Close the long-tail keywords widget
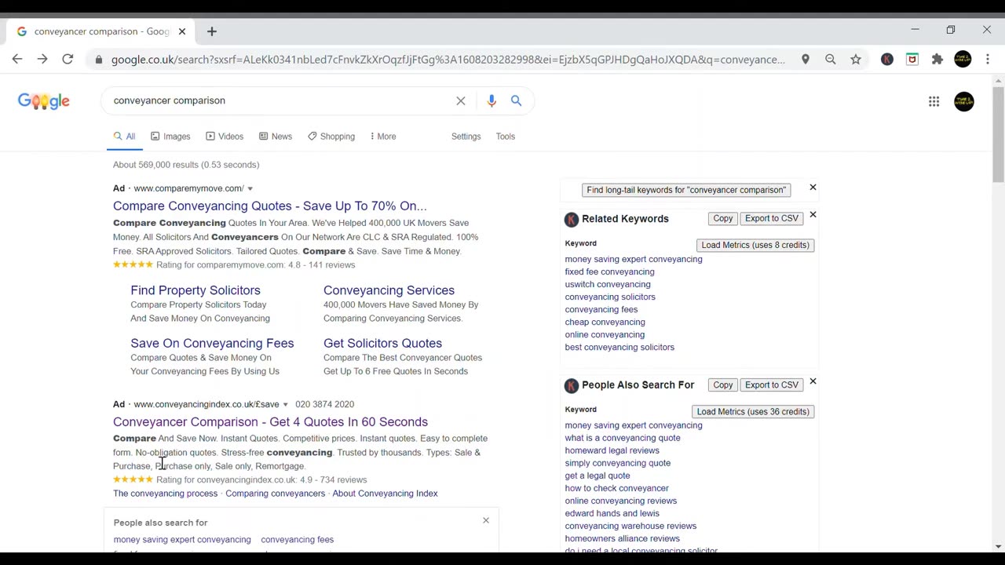The image size is (1005, 565). 813,188
